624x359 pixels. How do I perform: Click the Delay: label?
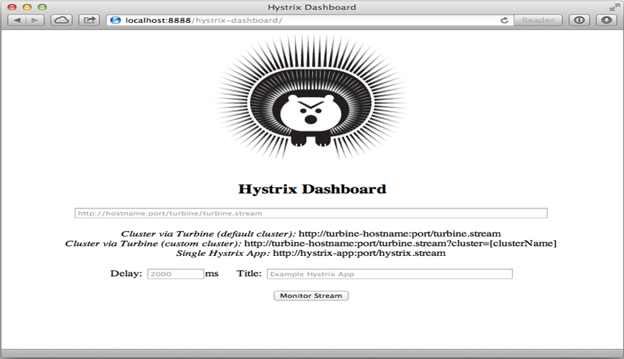tap(126, 273)
